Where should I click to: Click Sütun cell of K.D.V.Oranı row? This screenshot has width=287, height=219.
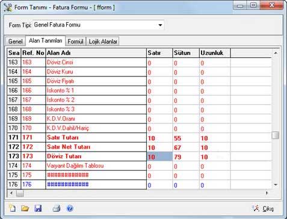pos(186,119)
